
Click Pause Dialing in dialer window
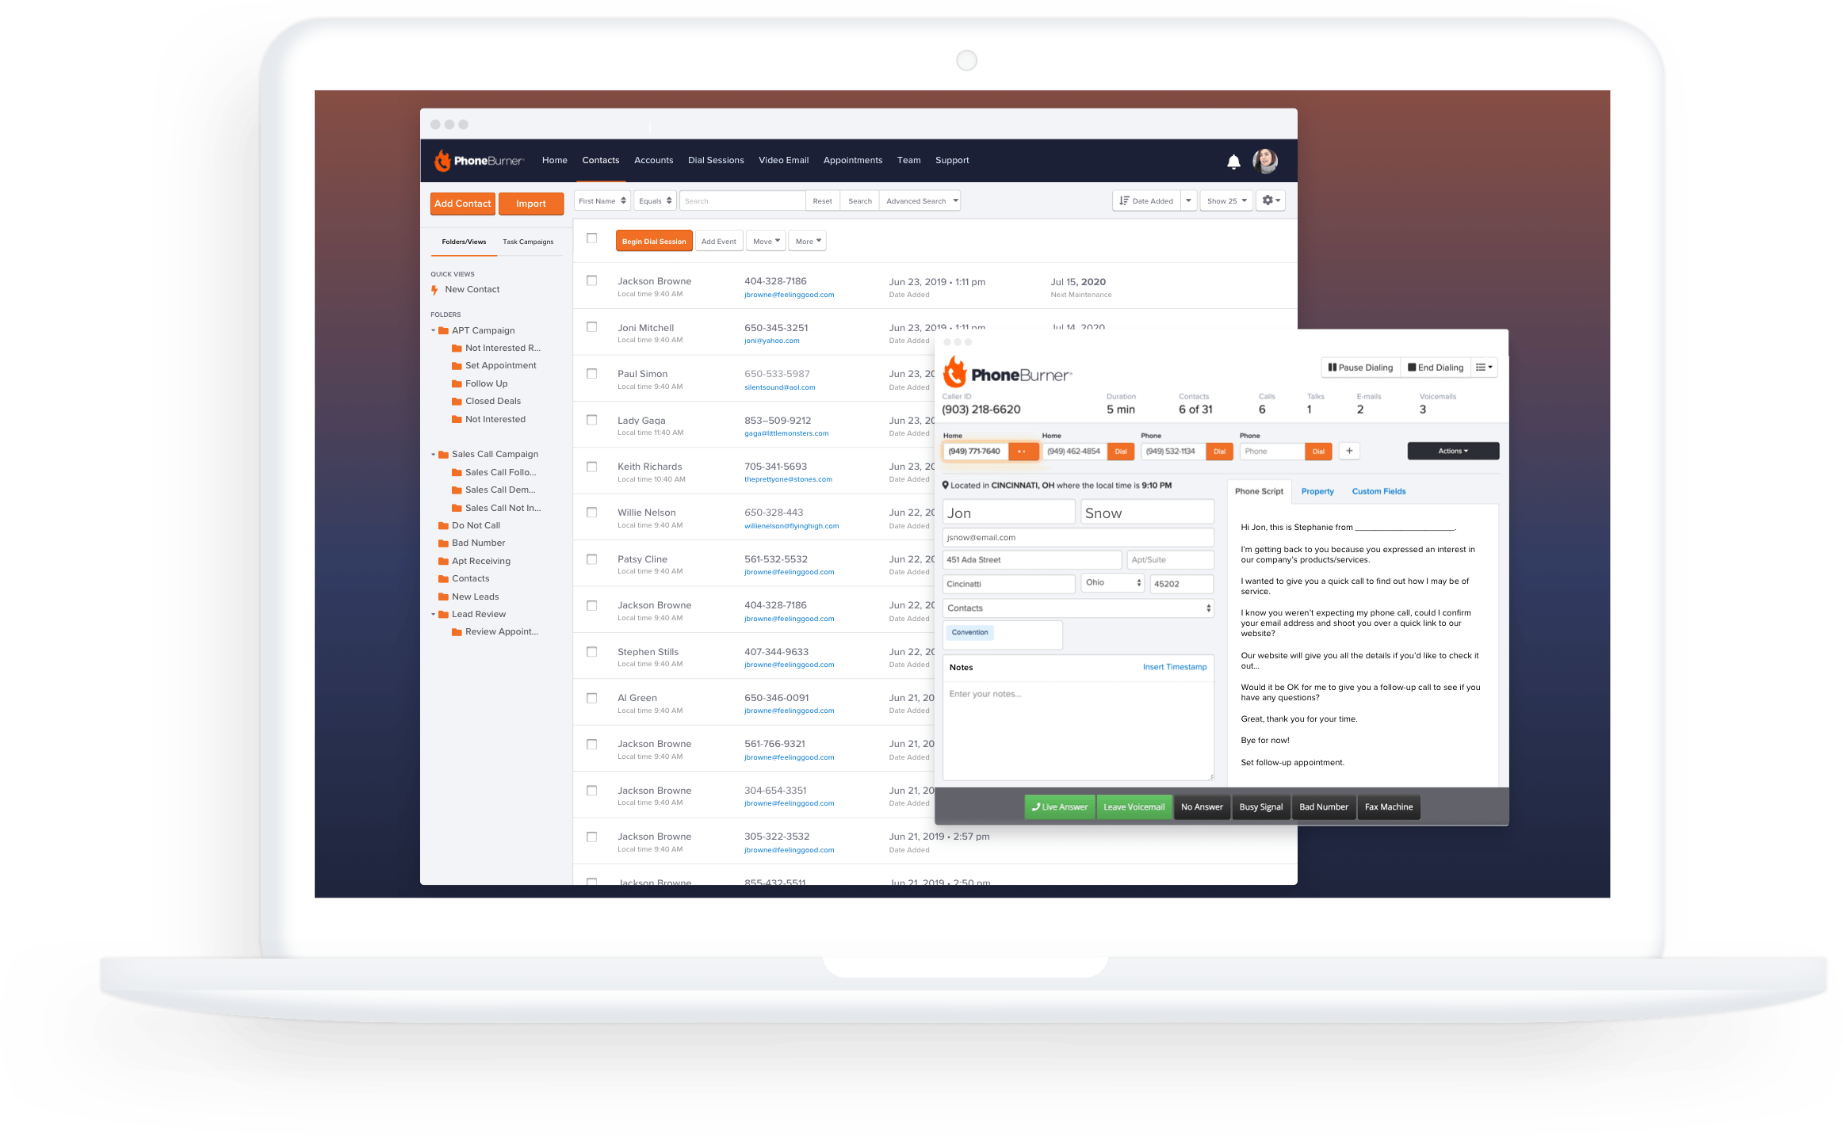1360,368
